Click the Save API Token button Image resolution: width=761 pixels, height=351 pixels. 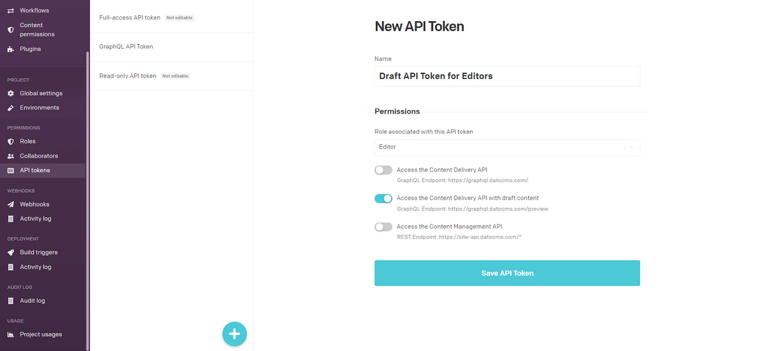(507, 273)
